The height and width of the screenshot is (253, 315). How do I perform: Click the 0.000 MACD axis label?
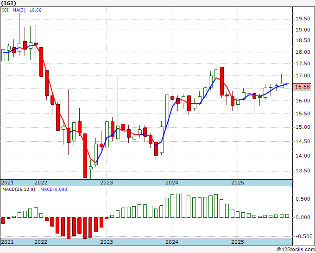[x=303, y=217]
